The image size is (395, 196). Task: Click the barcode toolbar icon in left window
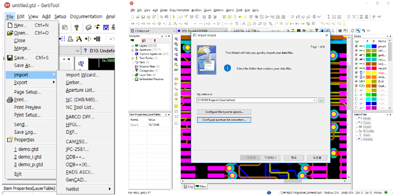click(x=97, y=39)
